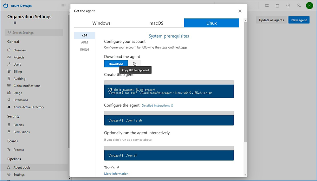Close the Get the agent dialog
The height and width of the screenshot is (181, 317).
pos(240,11)
